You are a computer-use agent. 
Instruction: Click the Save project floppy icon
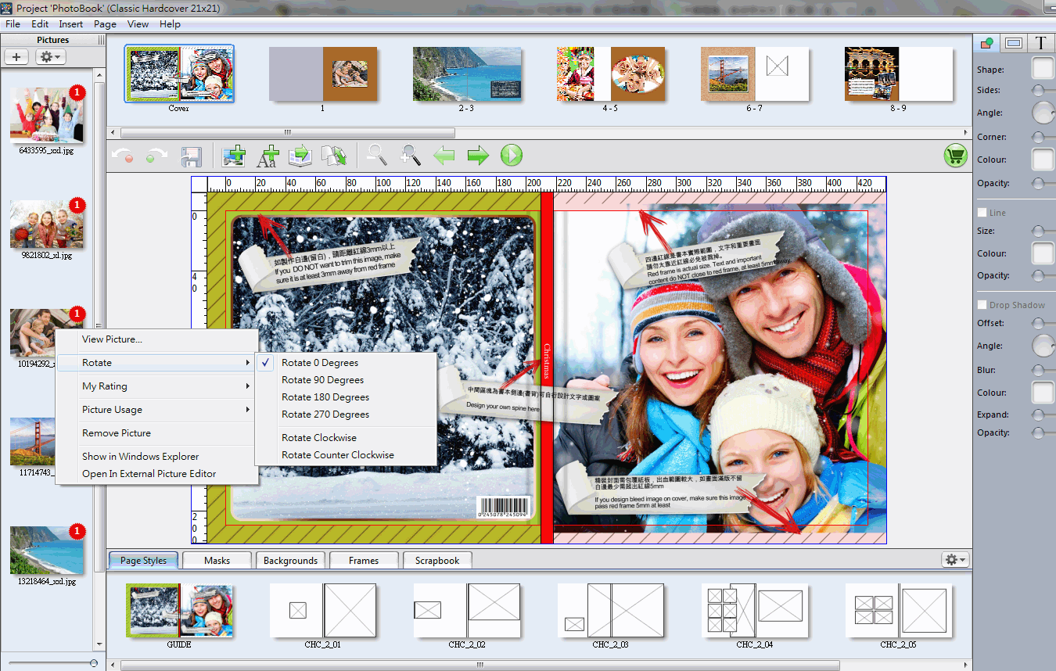coord(192,156)
